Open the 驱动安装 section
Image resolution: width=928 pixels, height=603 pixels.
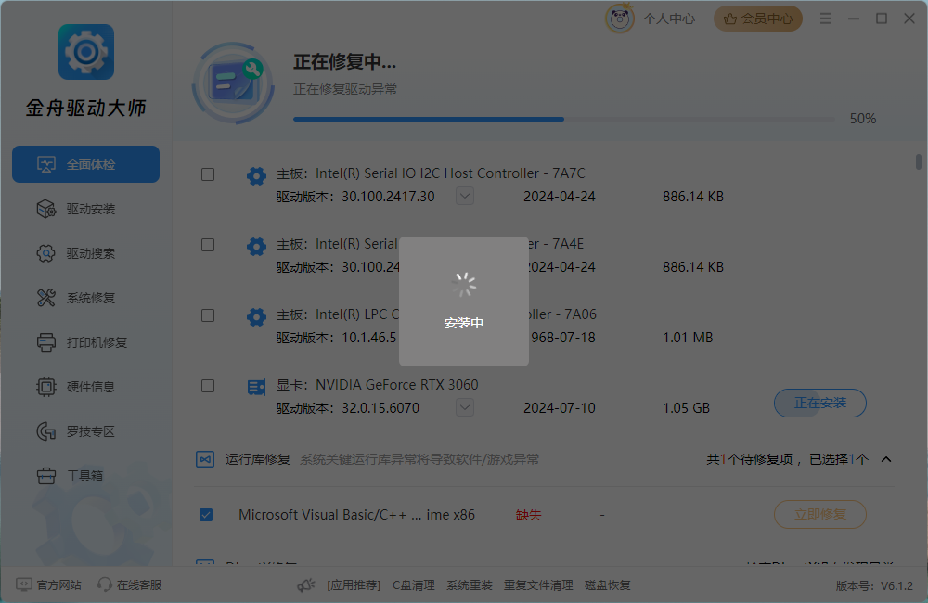coord(85,209)
